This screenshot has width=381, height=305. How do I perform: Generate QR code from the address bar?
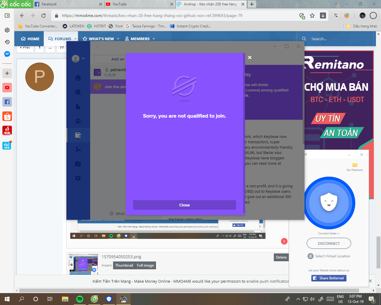point(336,15)
